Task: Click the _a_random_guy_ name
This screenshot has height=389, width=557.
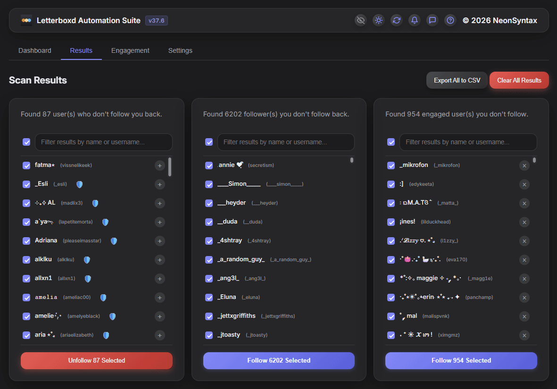Action: [241, 259]
